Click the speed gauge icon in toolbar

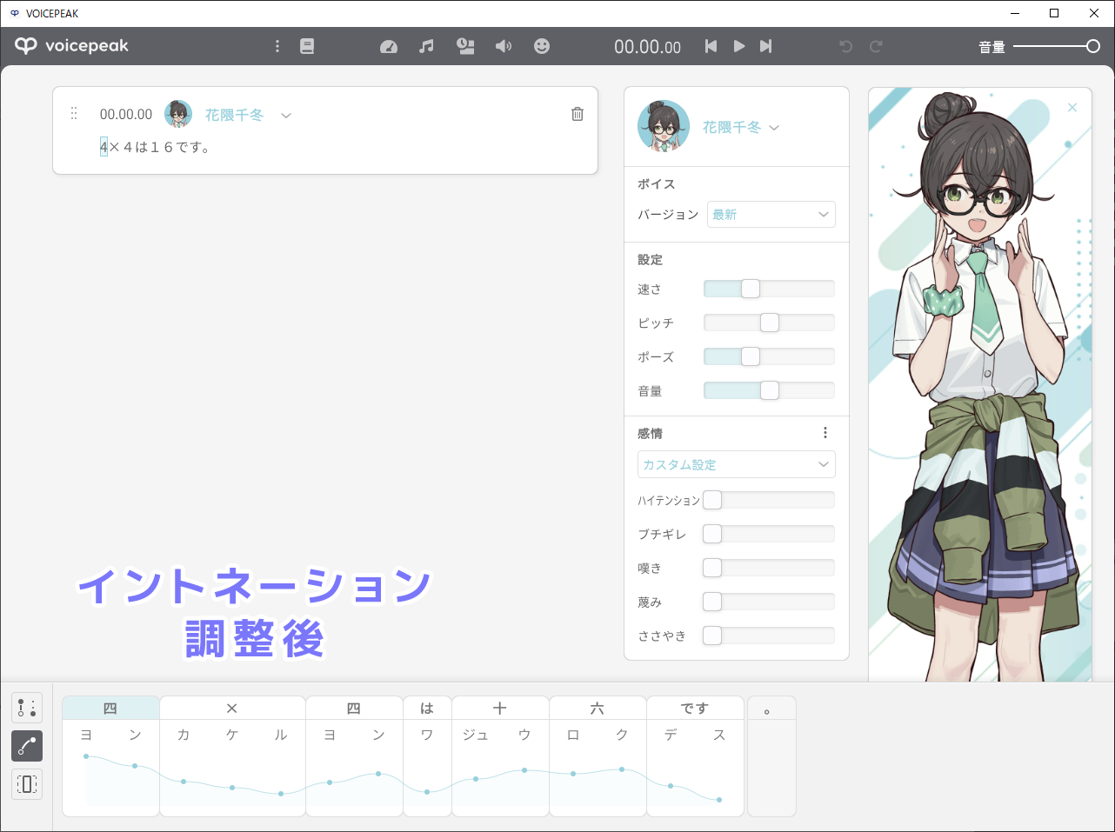click(x=389, y=47)
